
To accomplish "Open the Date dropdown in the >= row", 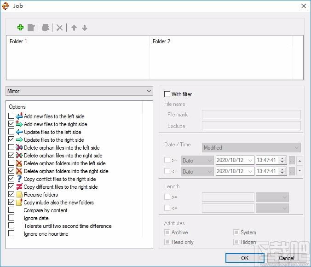I will tap(197, 160).
